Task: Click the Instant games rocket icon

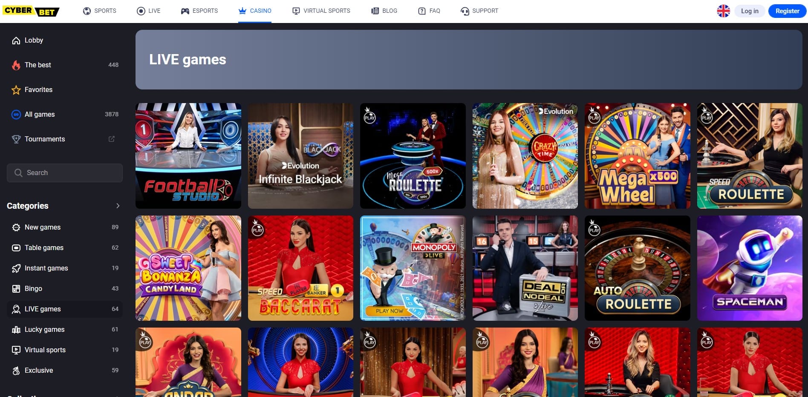Action: 16,268
